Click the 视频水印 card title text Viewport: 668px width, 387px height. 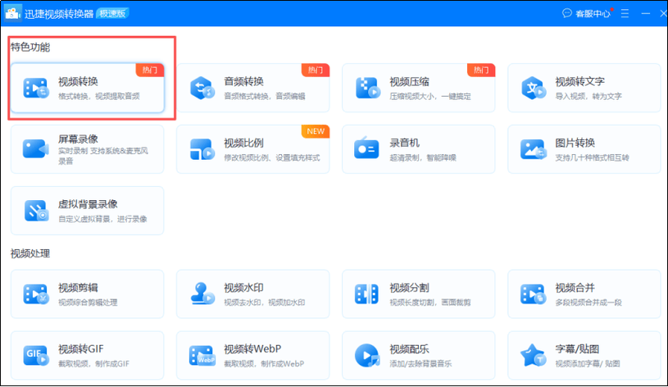(x=243, y=288)
